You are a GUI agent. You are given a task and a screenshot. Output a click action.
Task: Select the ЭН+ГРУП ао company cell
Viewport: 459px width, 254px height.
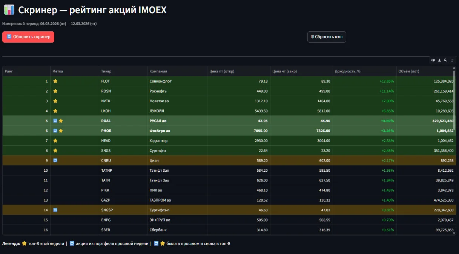(x=177, y=220)
